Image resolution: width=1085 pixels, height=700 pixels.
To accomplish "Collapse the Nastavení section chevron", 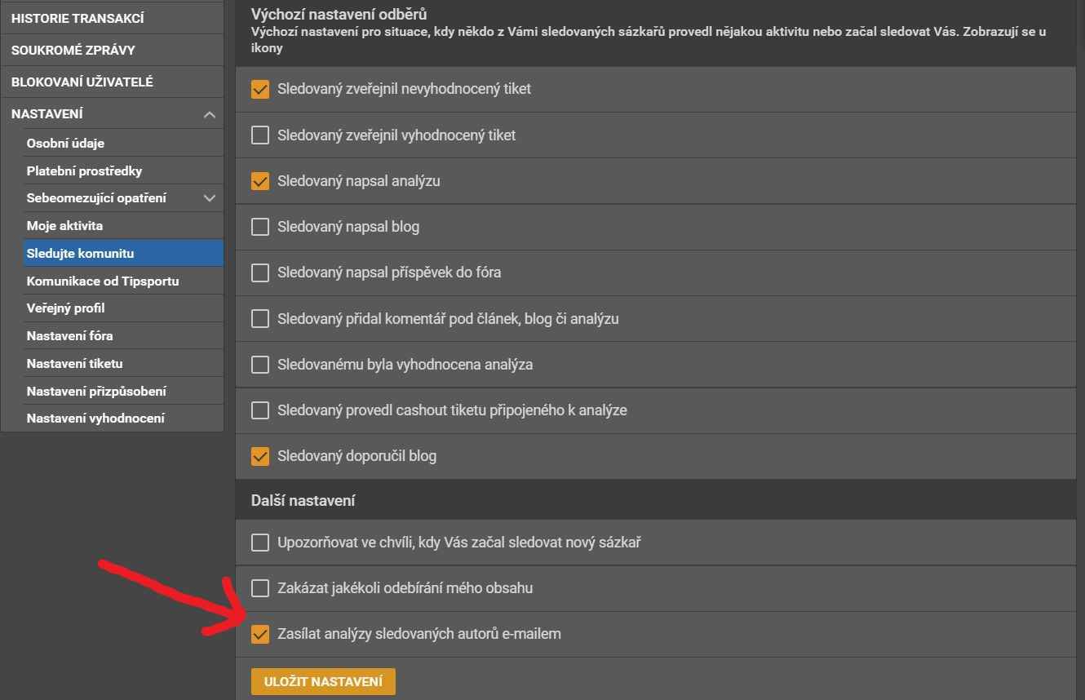I will pos(210,115).
